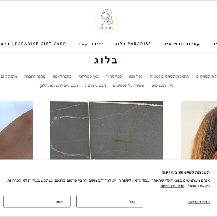Select the כסף טהור tag
The image size is (217, 217).
(x=114, y=76)
